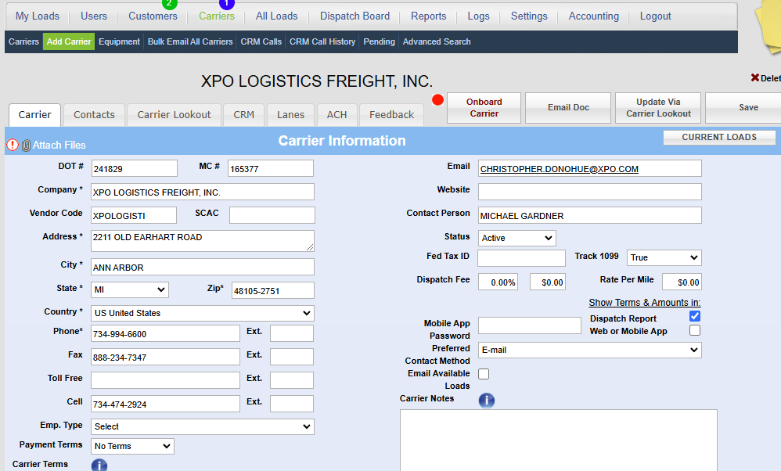Switch to the Carrier Lookout tab
781x471 pixels.
174,114
